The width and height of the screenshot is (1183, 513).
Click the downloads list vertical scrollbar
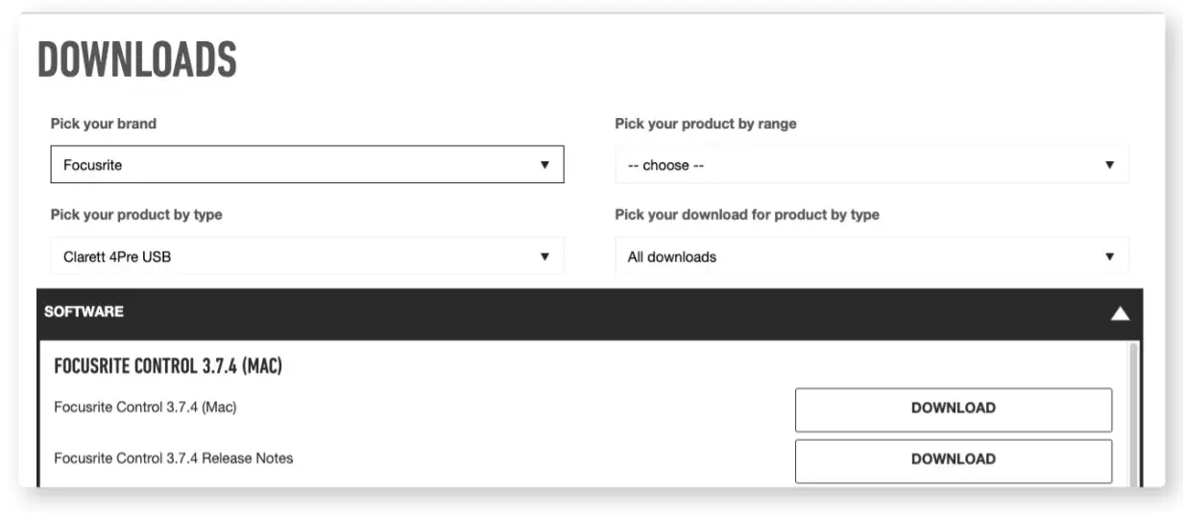click(1134, 414)
